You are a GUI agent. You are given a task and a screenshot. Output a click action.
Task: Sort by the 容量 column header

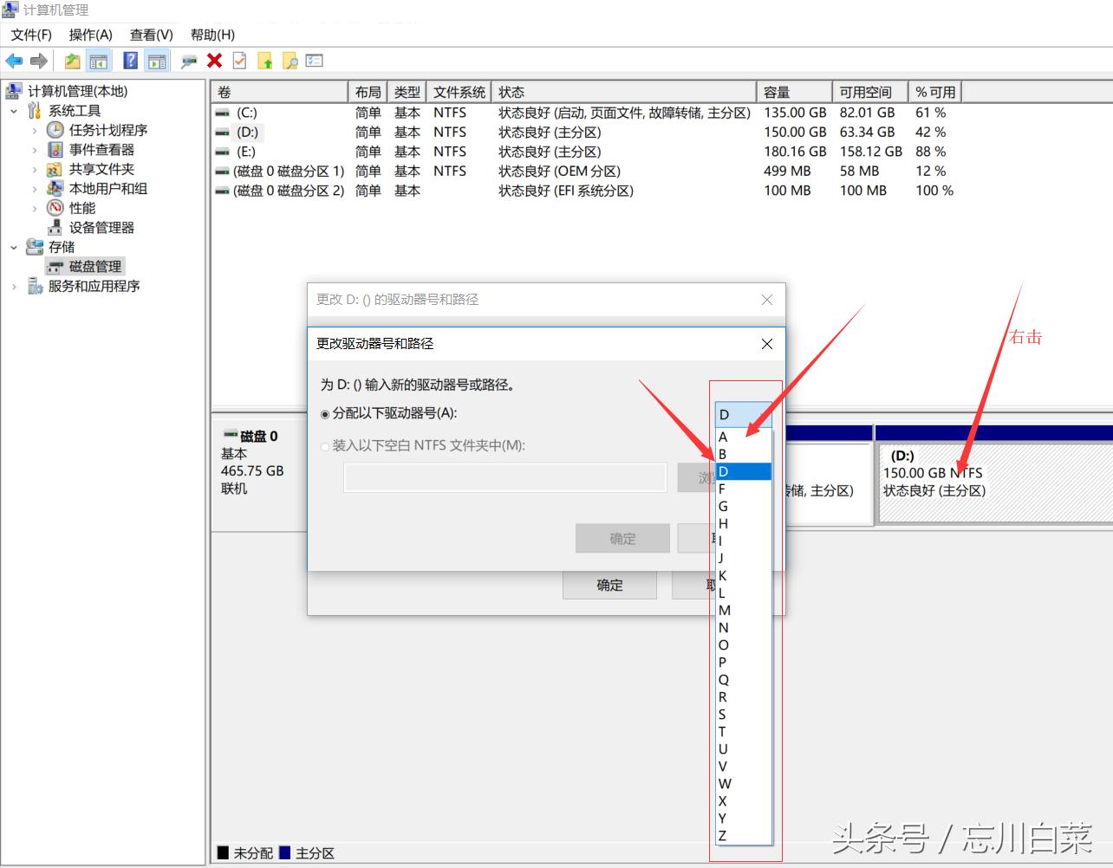pos(794,92)
